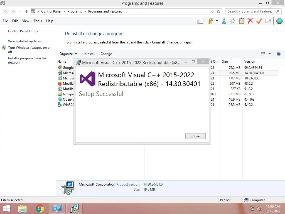Click the network tray icon
The height and width of the screenshot is (214, 285).
(252, 209)
